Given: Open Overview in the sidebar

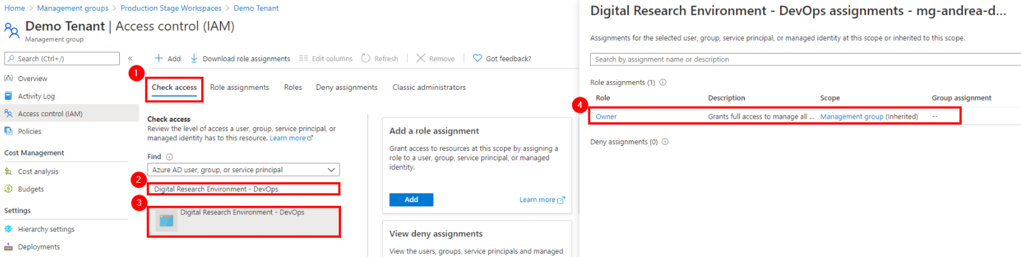Looking at the screenshot, I should click(32, 79).
